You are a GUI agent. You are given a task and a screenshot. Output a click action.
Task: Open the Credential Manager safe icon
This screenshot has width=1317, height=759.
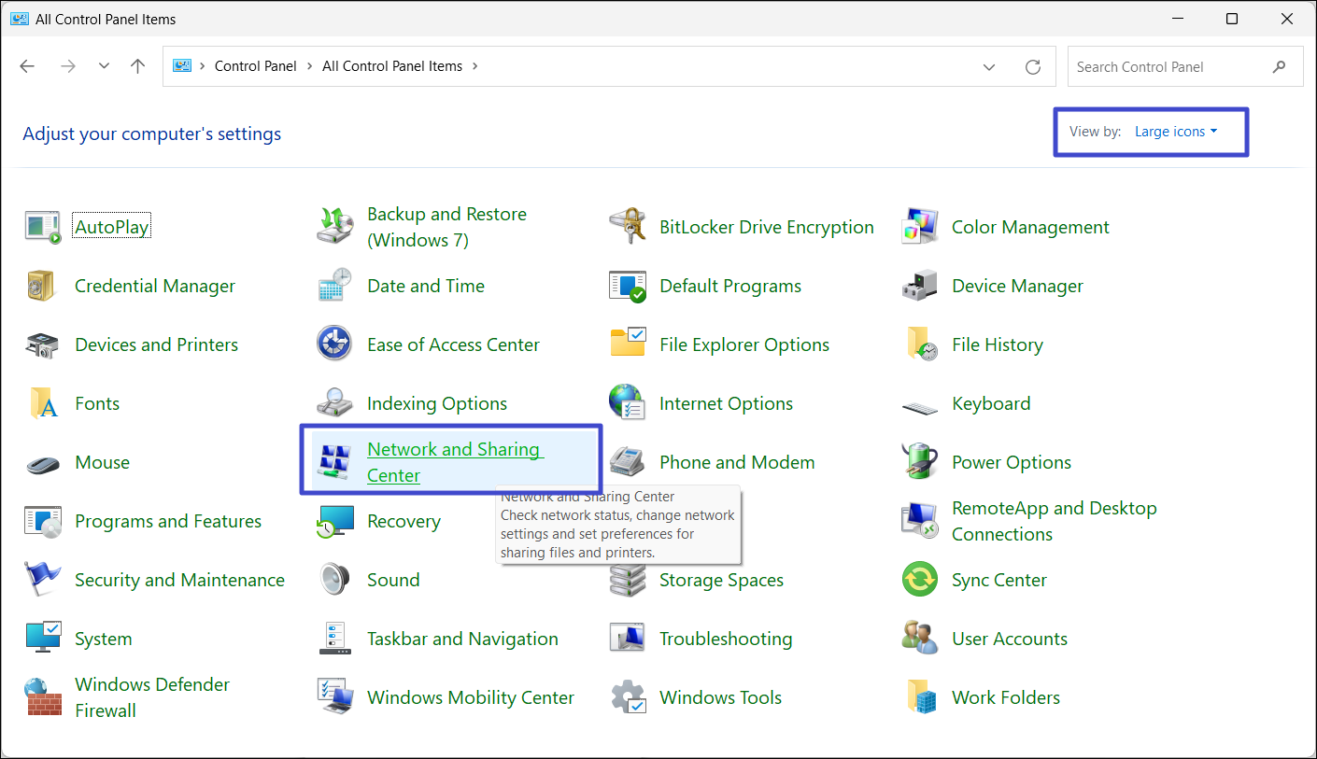tap(43, 286)
